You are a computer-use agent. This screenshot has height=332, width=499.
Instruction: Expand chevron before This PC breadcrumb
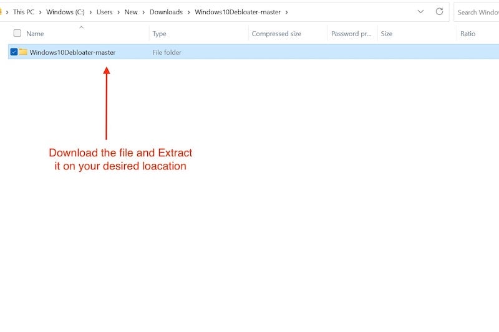pos(7,12)
